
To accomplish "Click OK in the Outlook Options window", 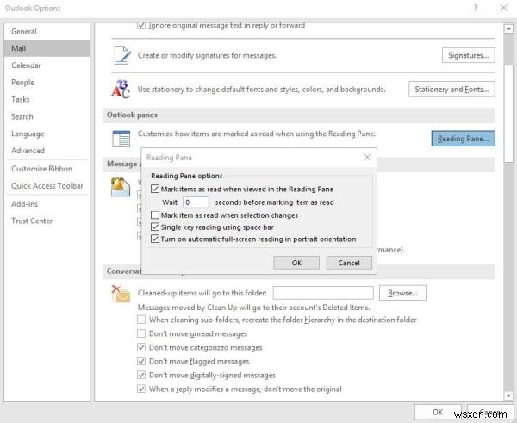I will (x=438, y=412).
